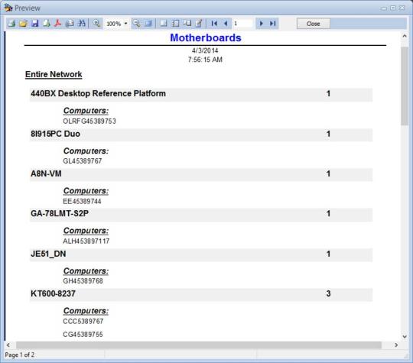
Task: Select the A8N-VM motherboard row
Action: pos(201,174)
